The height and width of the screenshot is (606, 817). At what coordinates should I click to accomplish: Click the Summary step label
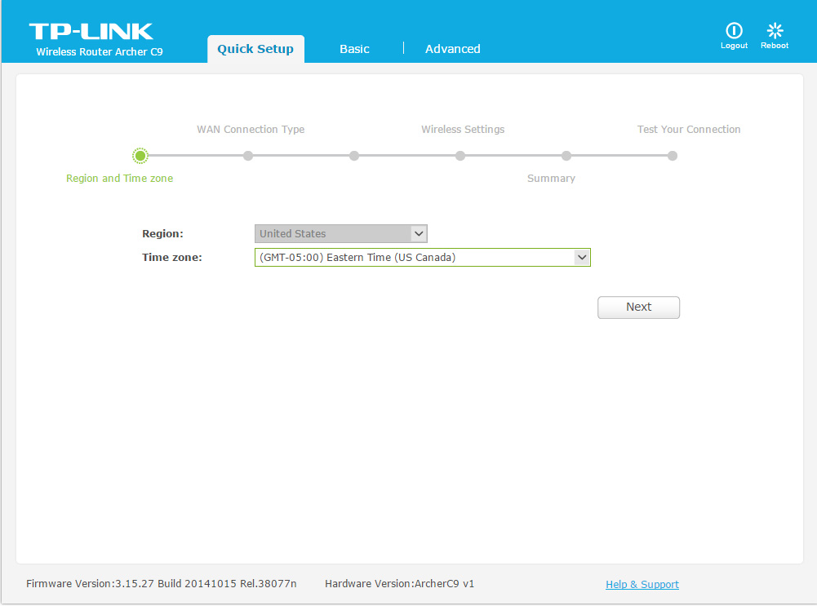tap(551, 179)
